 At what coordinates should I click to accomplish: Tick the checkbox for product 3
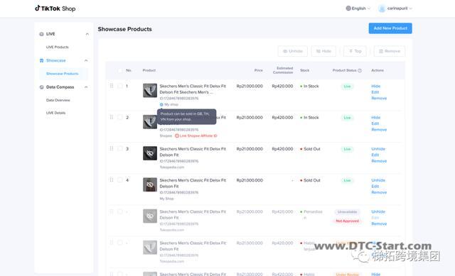[120, 148]
